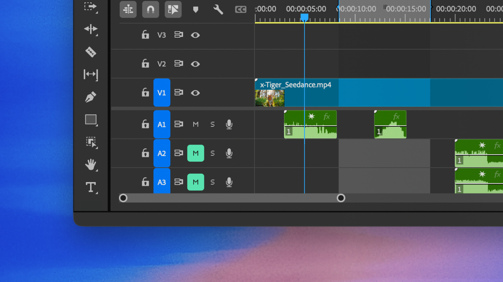Solo the A1 audio track
The height and width of the screenshot is (282, 503).
click(212, 124)
